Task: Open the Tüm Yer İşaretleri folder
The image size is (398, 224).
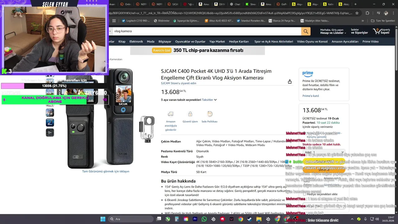Action: 383,21
